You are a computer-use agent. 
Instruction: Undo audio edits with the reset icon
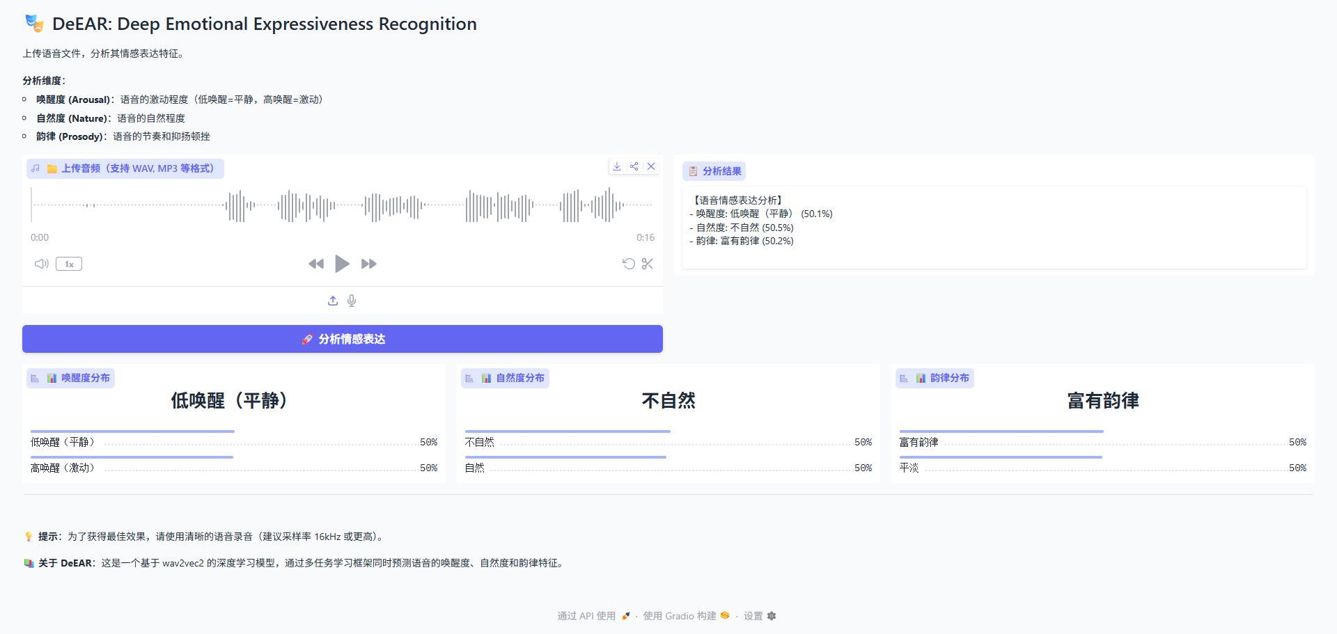(628, 264)
